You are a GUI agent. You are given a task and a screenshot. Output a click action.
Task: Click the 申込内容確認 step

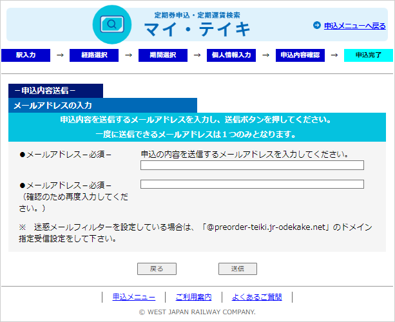point(300,55)
